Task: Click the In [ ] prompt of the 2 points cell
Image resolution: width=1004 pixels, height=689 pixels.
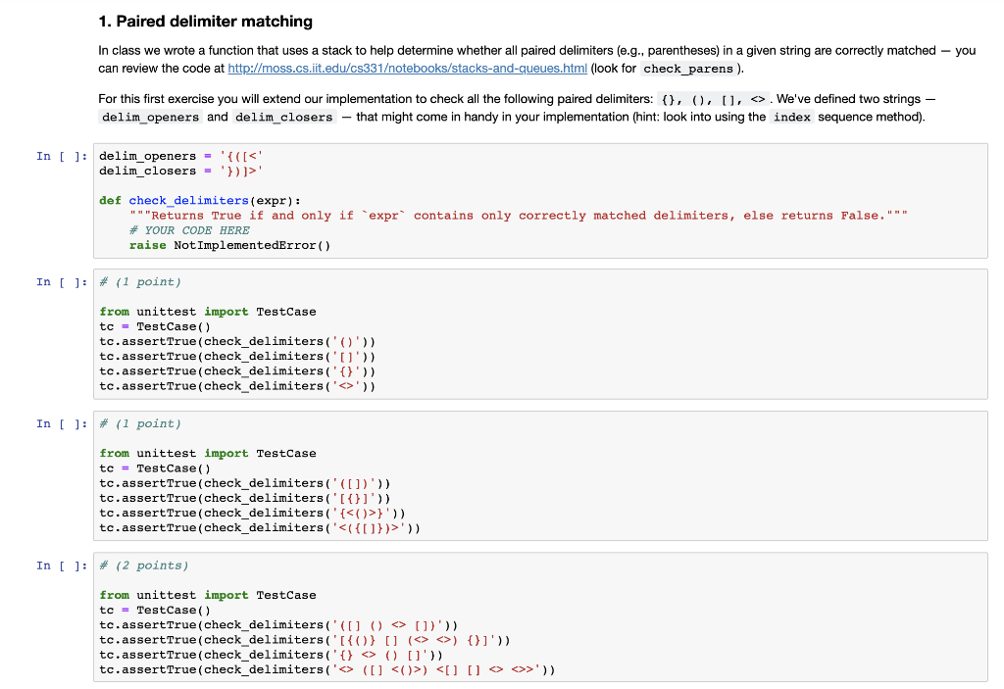Action: [62, 566]
